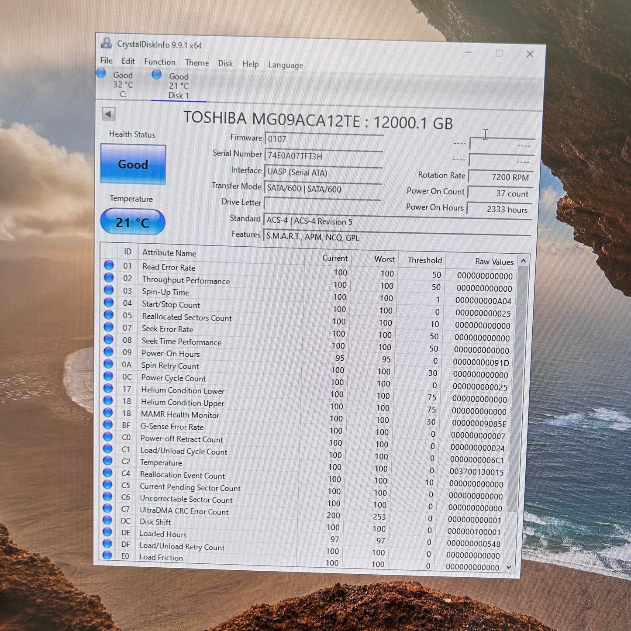Viewport: 631px width, 631px height.
Task: Click raw value 00000000091D of Power-On Hours
Action: 481,362
